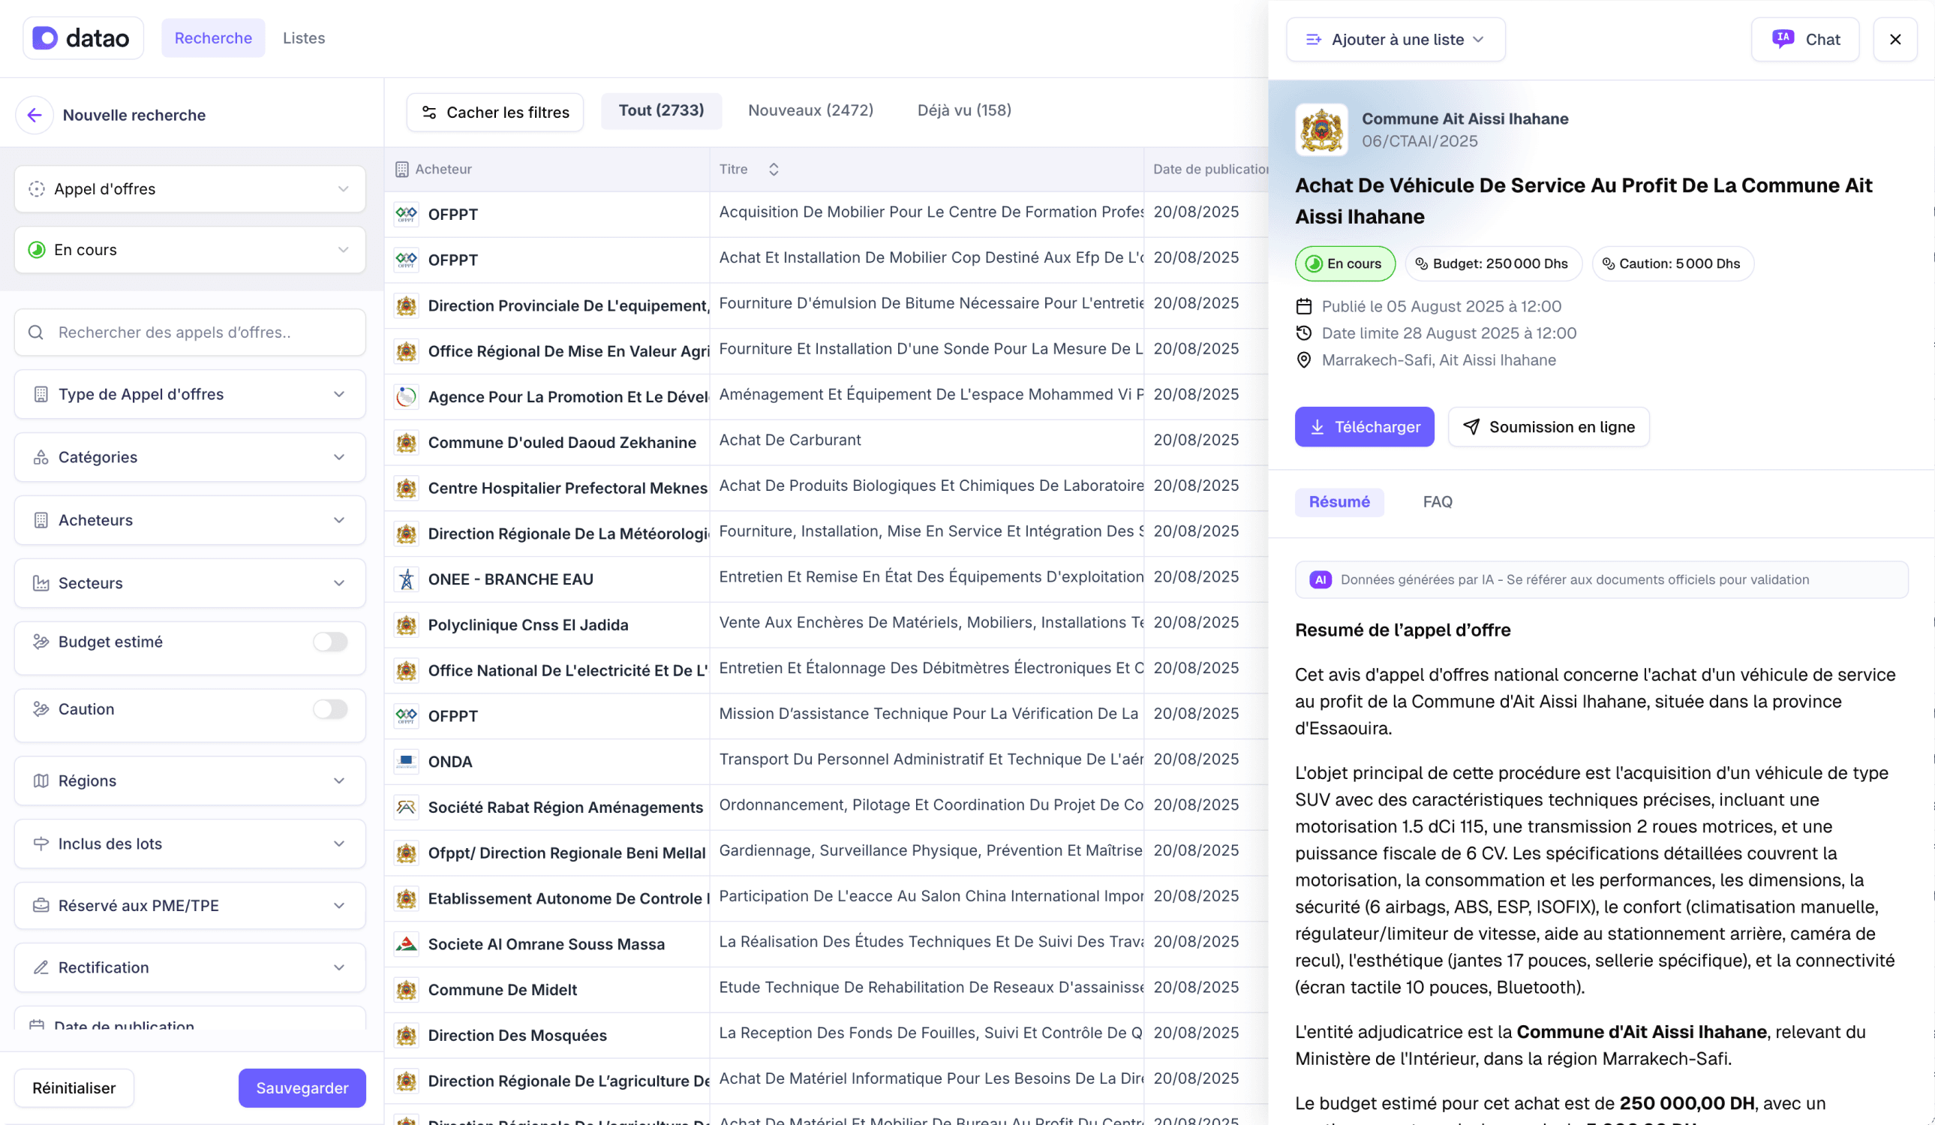Screen dimensions: 1935x1125
Task: Click the Polyclinique Cnss El Jadida emblem
Action: tap(406, 625)
